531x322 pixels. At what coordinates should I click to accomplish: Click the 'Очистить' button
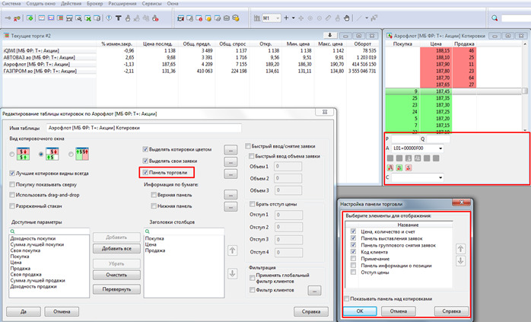116,275
